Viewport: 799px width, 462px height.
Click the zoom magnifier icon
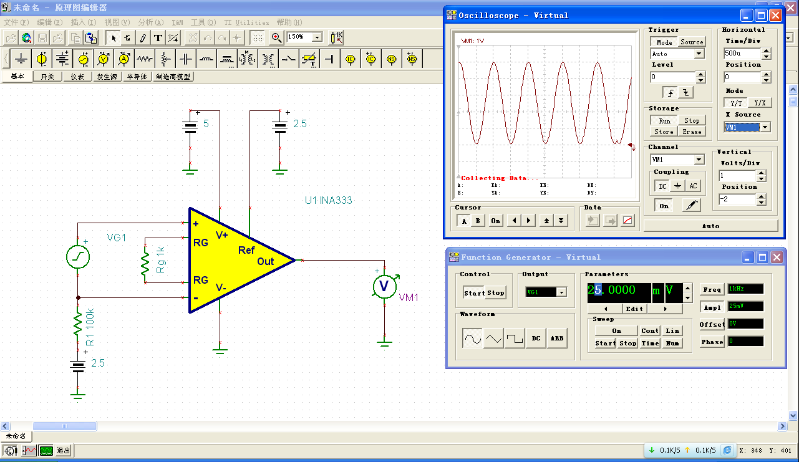click(x=277, y=37)
